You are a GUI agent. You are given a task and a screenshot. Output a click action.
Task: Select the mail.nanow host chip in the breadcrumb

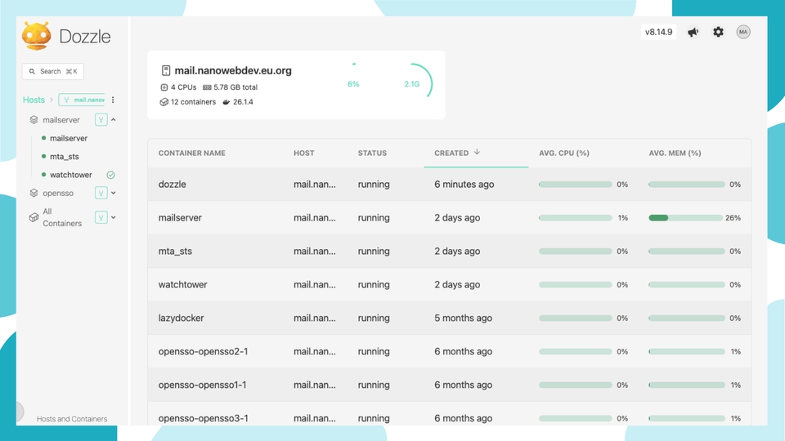coord(82,100)
